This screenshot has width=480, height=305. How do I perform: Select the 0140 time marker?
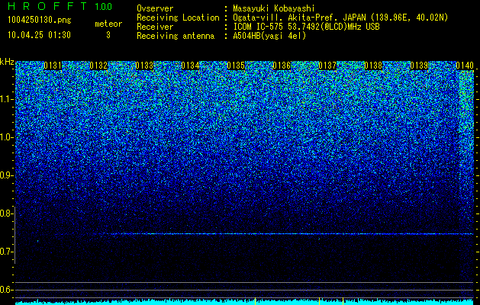(465, 66)
